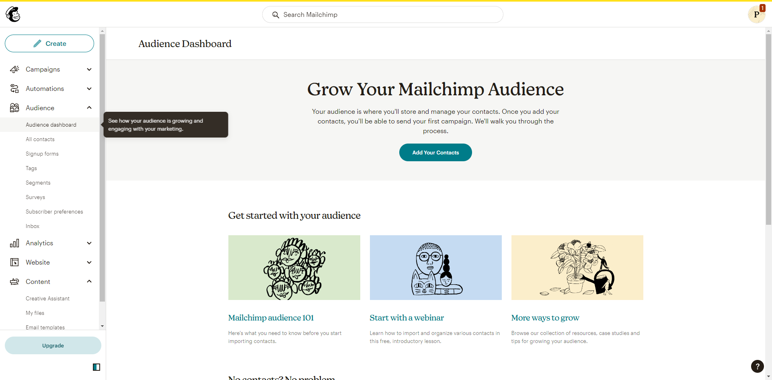The image size is (772, 380).
Task: Open the help question mark button
Action: pyautogui.click(x=757, y=366)
